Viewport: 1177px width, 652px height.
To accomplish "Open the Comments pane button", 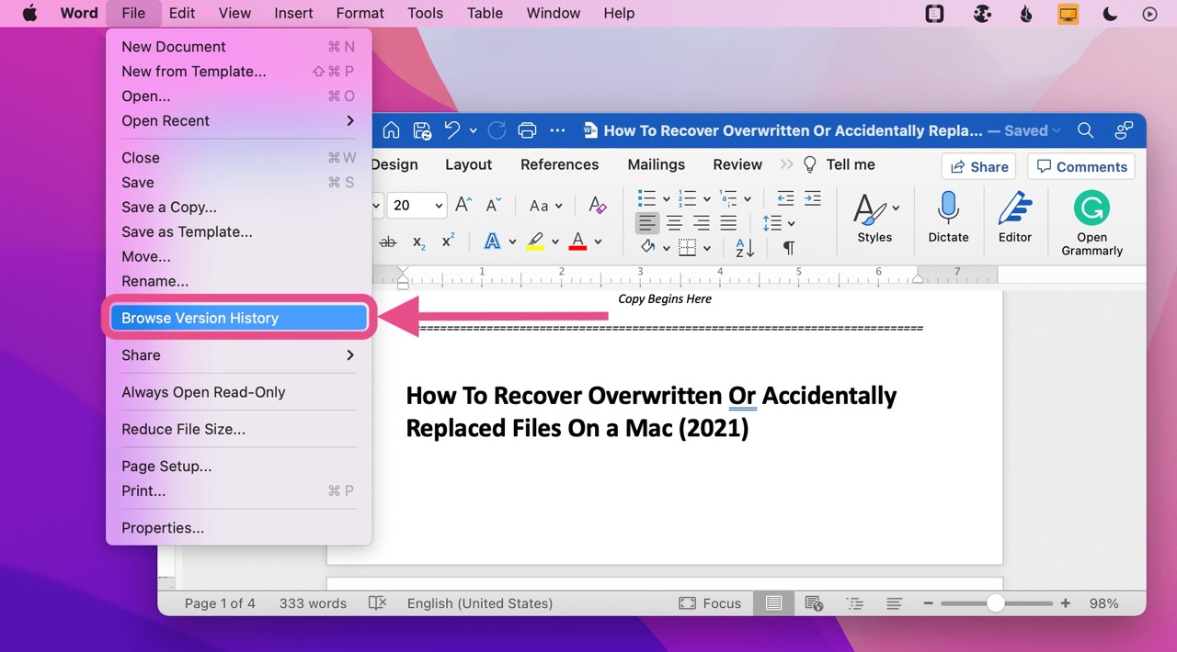I will [1080, 166].
